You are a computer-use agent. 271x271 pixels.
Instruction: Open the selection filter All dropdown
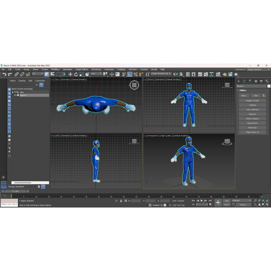tap(37, 74)
